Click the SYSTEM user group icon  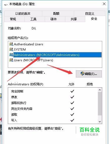(11, 49)
